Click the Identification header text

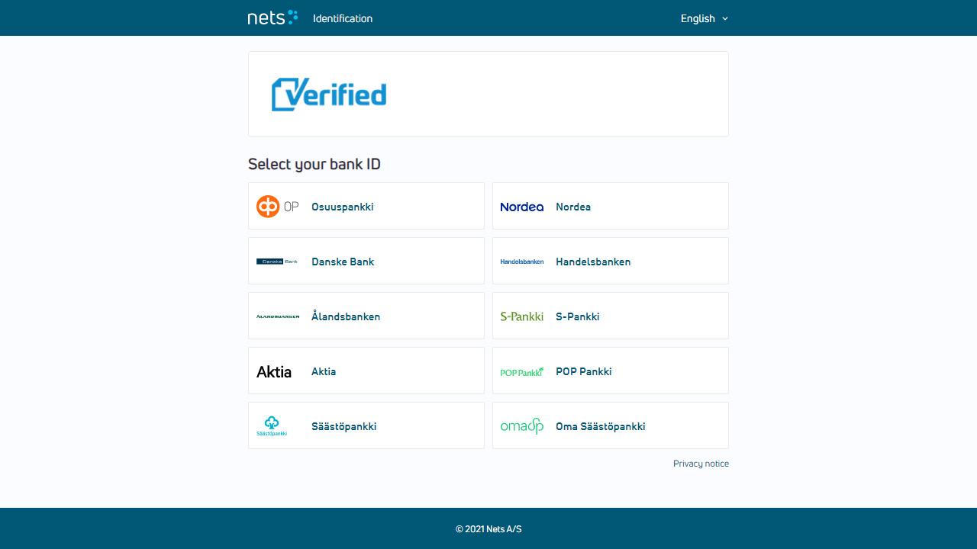(343, 18)
